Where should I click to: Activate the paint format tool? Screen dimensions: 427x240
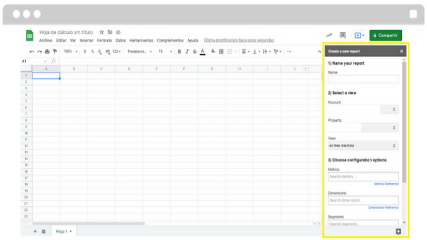(55, 51)
